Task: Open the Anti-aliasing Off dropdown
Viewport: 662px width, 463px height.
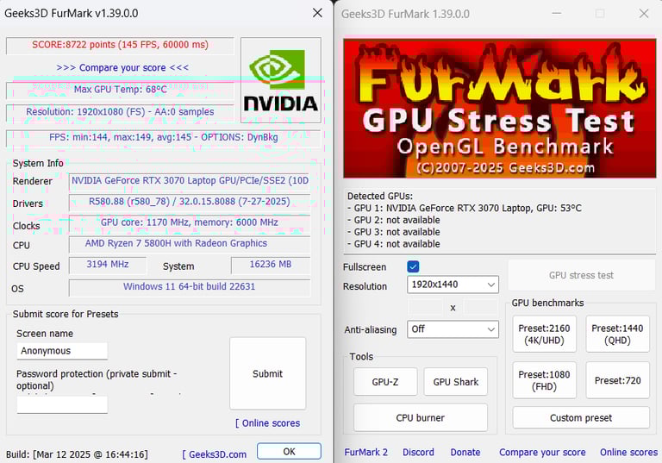Action: point(453,329)
